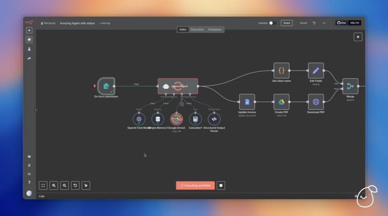388x216 pixels.
Task: Open the workflow history clock icon
Action: pyautogui.click(x=314, y=23)
